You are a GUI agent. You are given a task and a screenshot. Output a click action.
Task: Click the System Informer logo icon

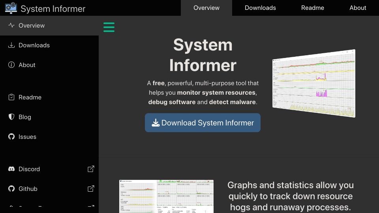(x=11, y=8)
